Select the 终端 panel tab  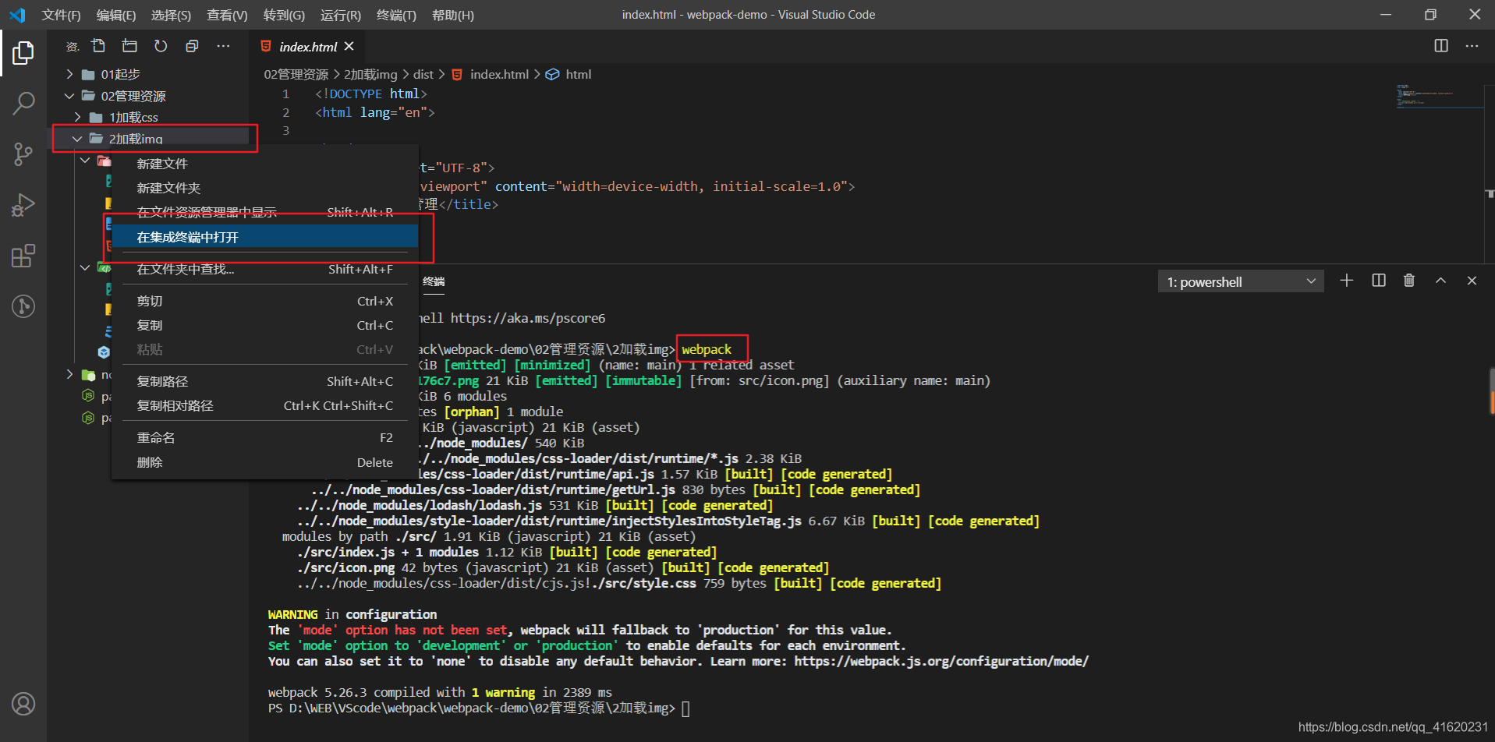click(434, 281)
